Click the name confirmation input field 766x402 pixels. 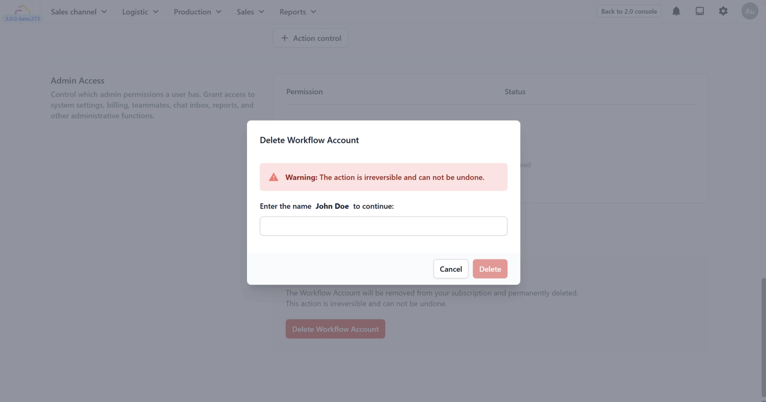[x=383, y=226]
